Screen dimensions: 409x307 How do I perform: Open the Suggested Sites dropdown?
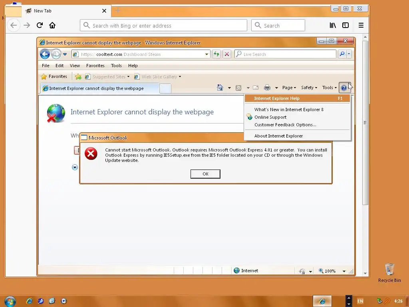[x=107, y=76]
